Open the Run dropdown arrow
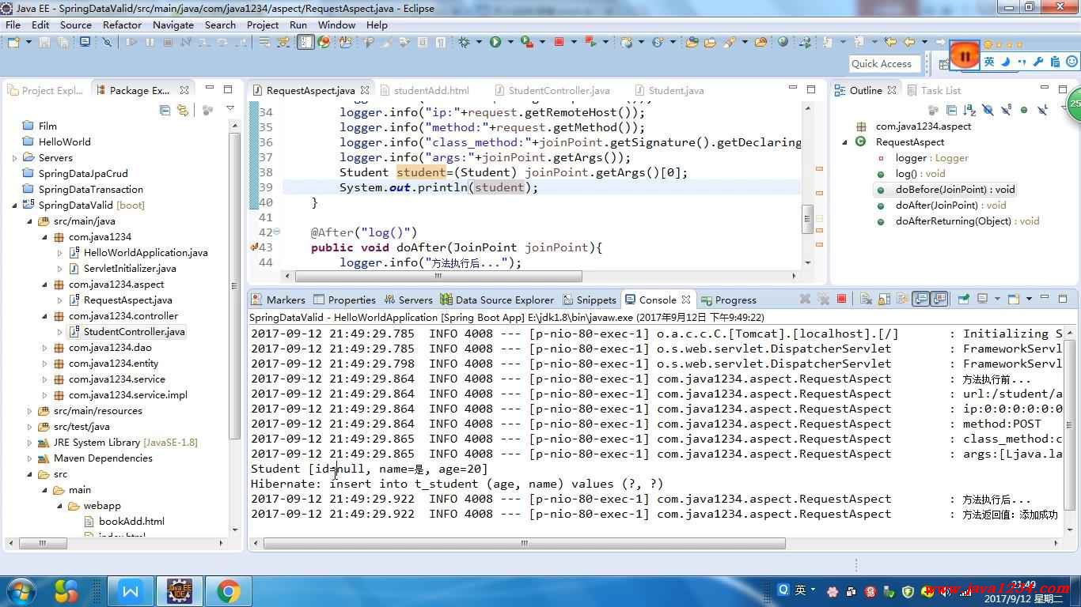The height and width of the screenshot is (607, 1081). 510,42
